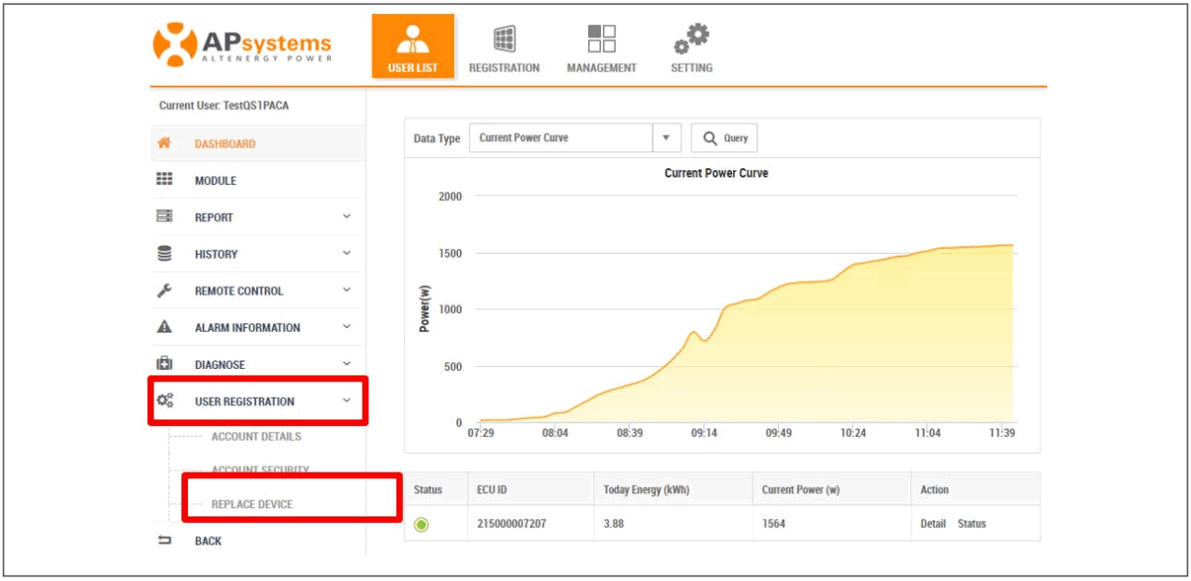
Task: Click the green ECU status indicator
Action: [x=421, y=524]
